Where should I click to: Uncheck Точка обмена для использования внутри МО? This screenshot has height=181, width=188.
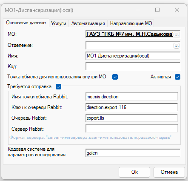(115, 77)
